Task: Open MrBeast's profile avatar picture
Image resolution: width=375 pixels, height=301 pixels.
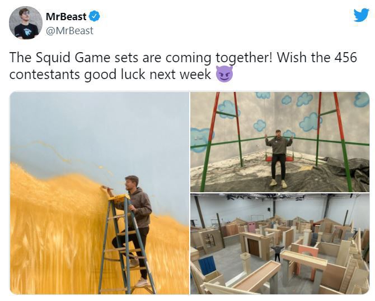Action: tap(26, 23)
